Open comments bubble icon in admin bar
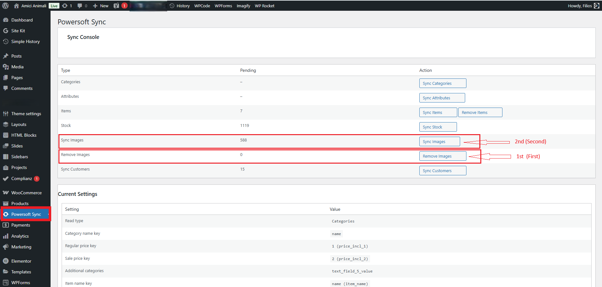Screen dimensions: 602x287 pyautogui.click(x=80, y=6)
